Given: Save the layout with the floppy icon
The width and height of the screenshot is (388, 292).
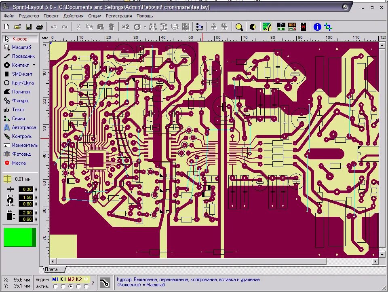Looking at the screenshot, I should 29,27.
